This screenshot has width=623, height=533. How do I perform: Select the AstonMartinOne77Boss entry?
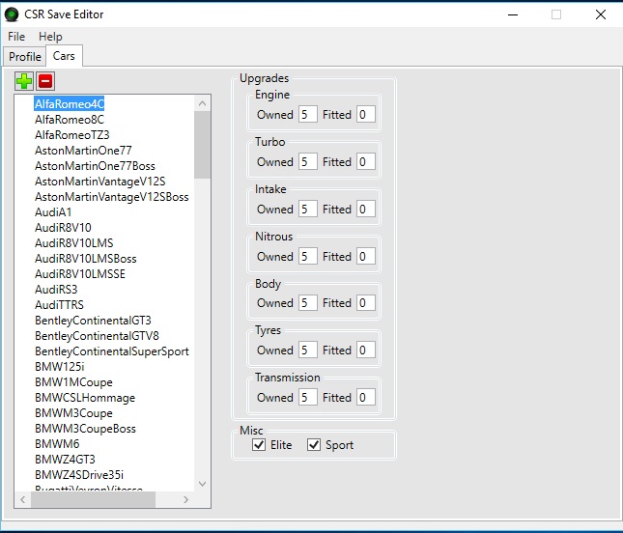point(95,166)
